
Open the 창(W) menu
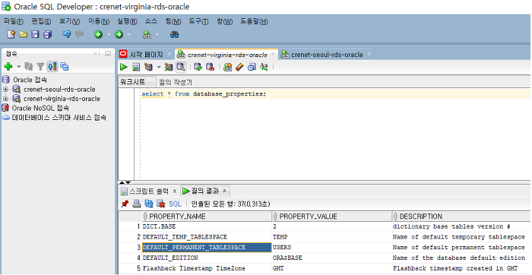225,21
